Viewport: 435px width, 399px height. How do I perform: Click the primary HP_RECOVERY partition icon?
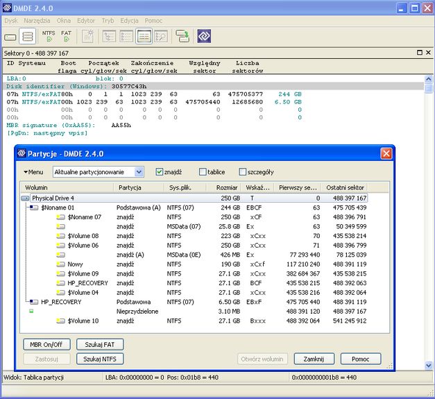tap(34, 302)
